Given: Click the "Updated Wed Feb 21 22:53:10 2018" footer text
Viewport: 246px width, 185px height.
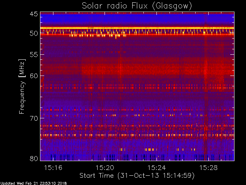Looking at the screenshot, I should tap(33, 183).
